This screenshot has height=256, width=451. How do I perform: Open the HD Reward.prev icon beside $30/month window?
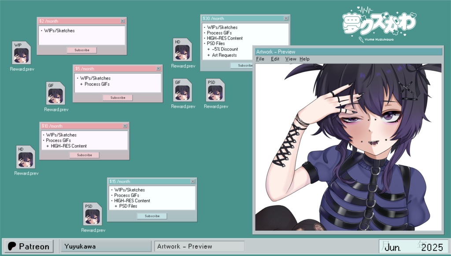pyautogui.click(x=182, y=50)
